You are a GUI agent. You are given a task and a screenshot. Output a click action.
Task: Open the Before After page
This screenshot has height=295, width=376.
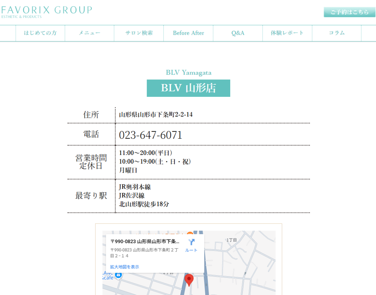(188, 33)
